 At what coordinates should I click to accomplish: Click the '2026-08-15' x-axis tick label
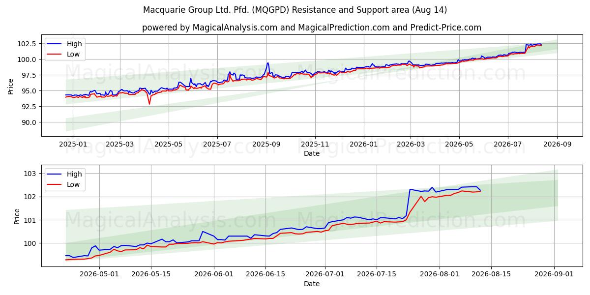(492, 274)
